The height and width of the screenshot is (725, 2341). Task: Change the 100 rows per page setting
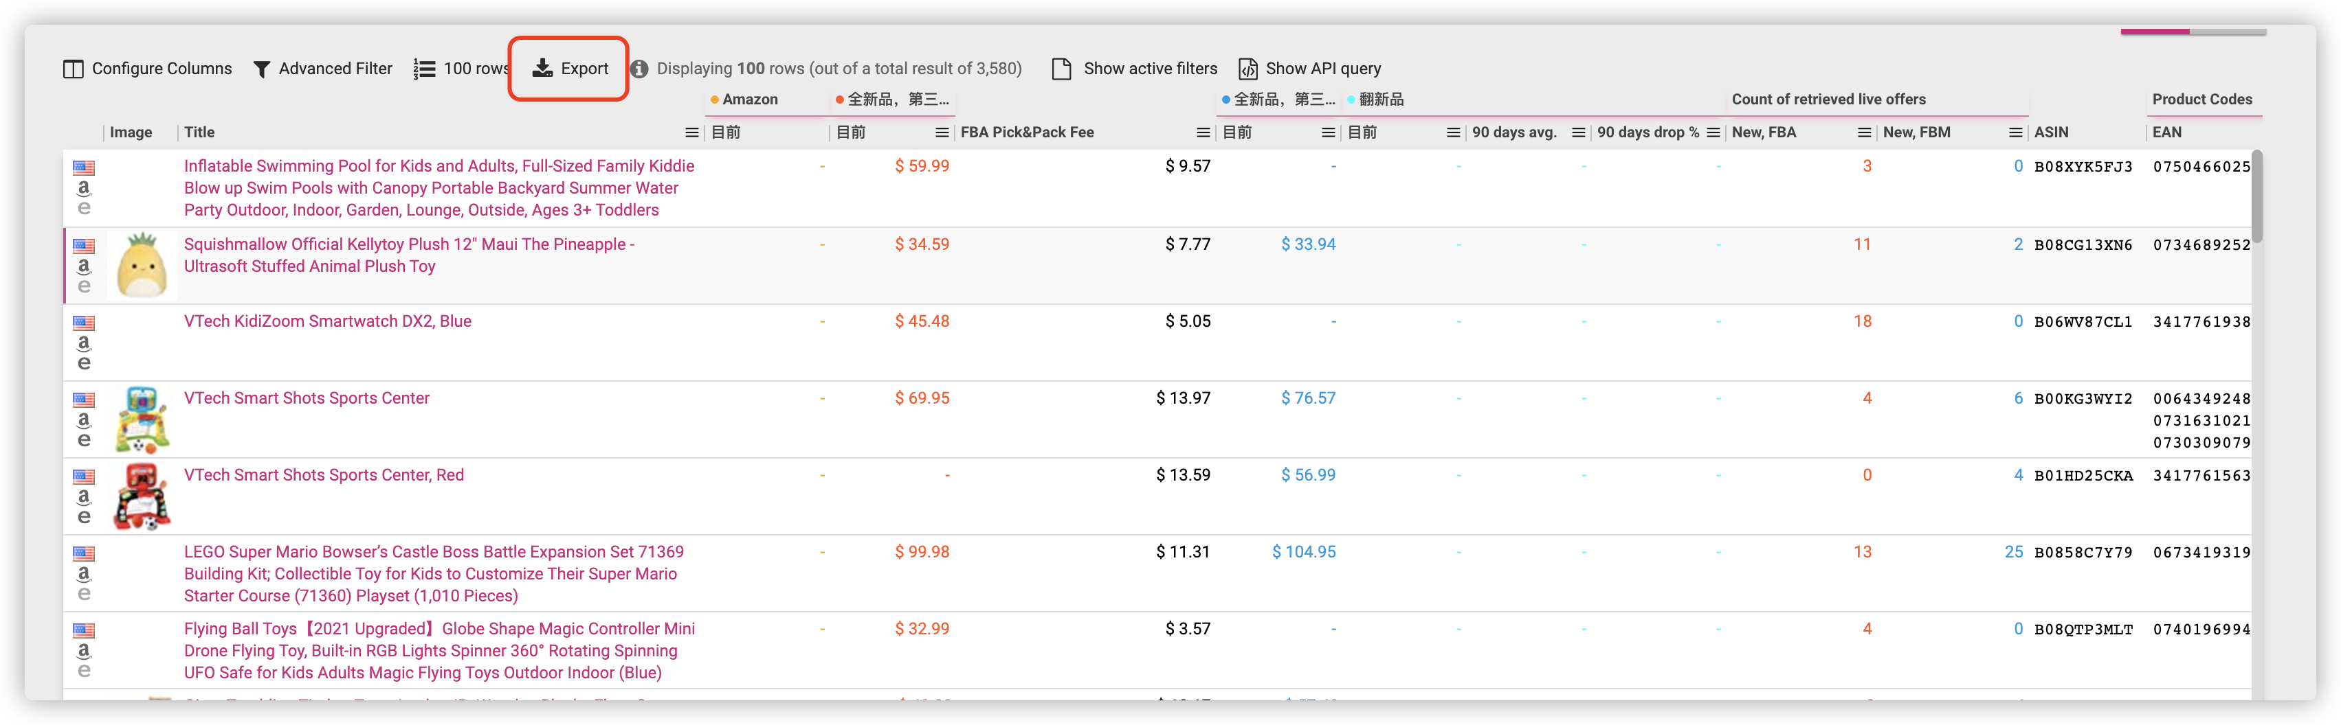461,69
